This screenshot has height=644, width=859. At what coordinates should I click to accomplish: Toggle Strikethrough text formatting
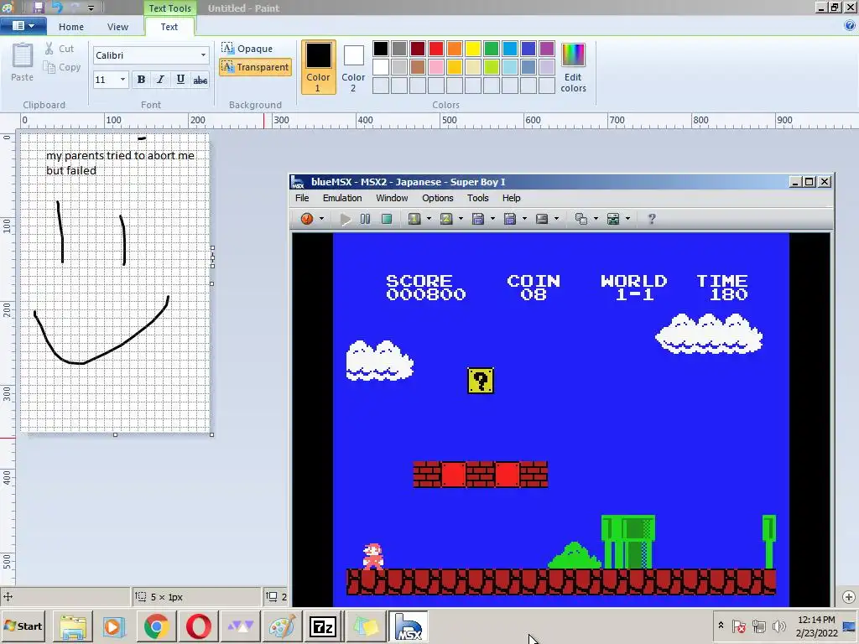tap(200, 80)
